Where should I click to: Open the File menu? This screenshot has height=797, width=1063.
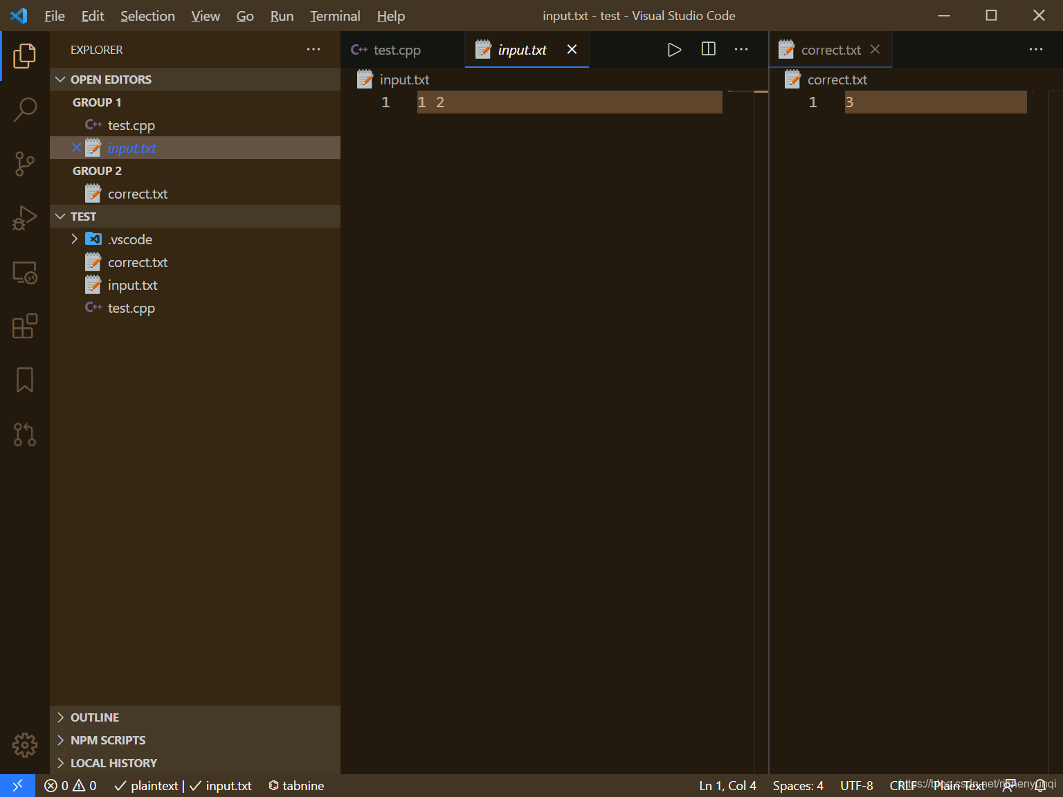[55, 16]
